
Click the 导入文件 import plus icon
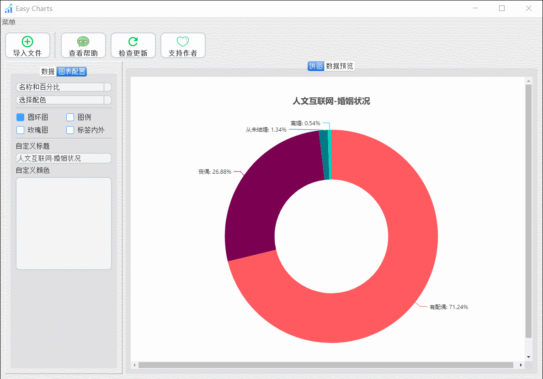click(x=27, y=42)
